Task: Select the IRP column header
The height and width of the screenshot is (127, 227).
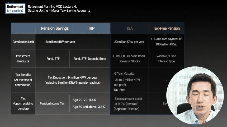Action: (92, 28)
